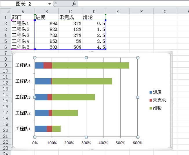Click cell B4 showing 73%
This screenshot has height=155, width=189.
point(47,35)
